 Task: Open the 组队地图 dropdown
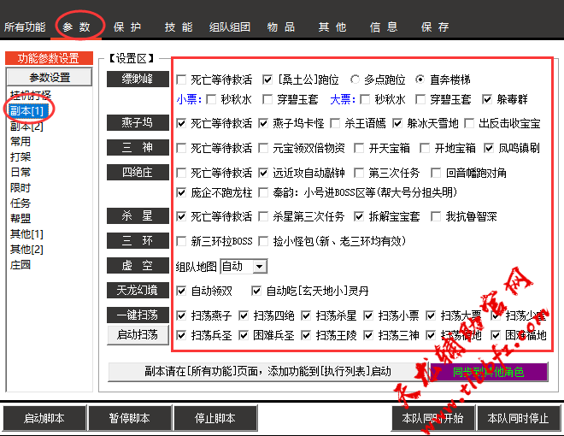[x=244, y=267]
